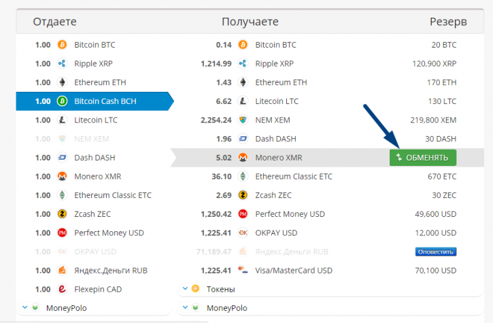This screenshot has height=323, width=493.
Task: Click the 20 BTC reserve value
Action: pyautogui.click(x=444, y=45)
